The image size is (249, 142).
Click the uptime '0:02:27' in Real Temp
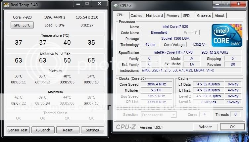[87, 25]
